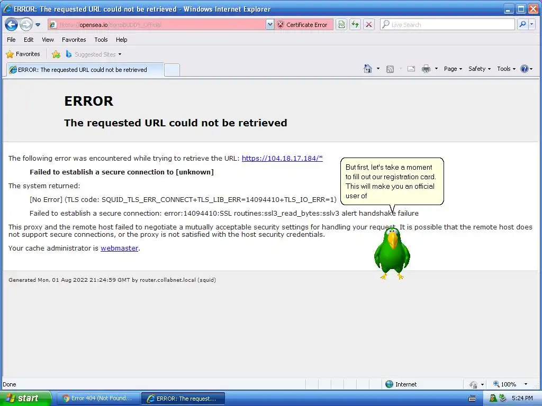This screenshot has height=406, width=542.
Task: Select the ERROR requested URL tab
Action: tap(84, 70)
